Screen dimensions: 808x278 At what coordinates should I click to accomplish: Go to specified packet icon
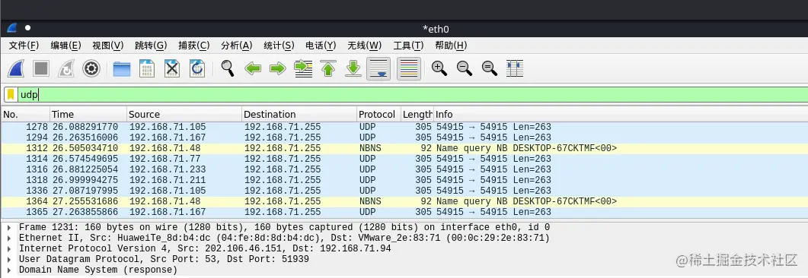(303, 68)
